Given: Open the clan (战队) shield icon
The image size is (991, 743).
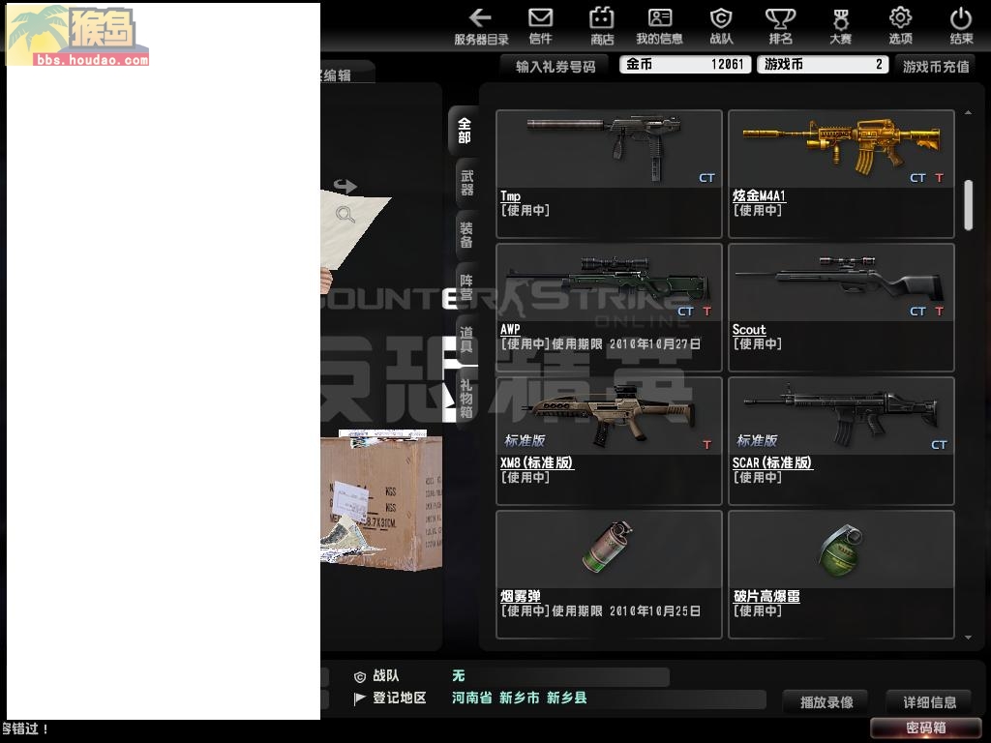Looking at the screenshot, I should [721, 25].
